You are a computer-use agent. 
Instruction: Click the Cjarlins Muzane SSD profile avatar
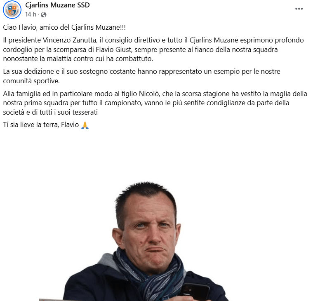12,10
